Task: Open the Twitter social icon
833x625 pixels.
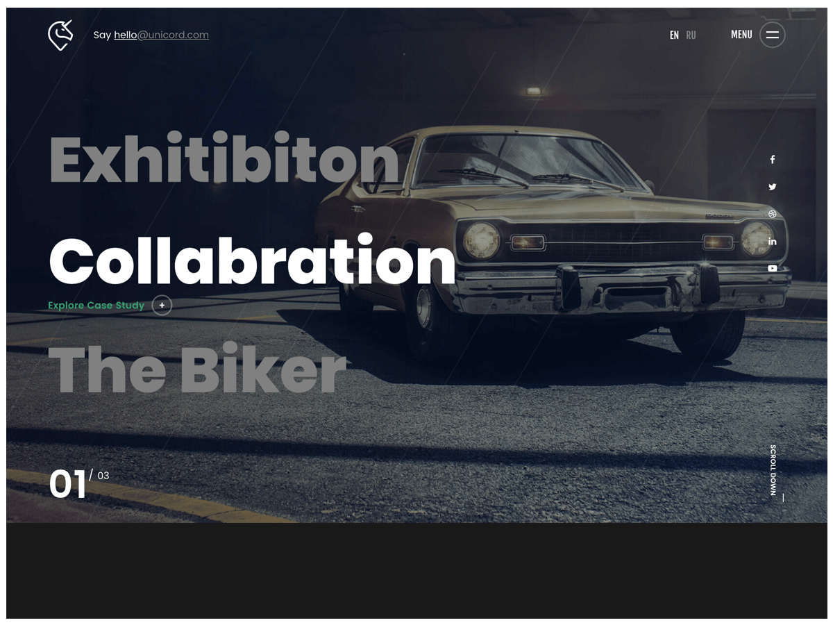Action: 772,187
